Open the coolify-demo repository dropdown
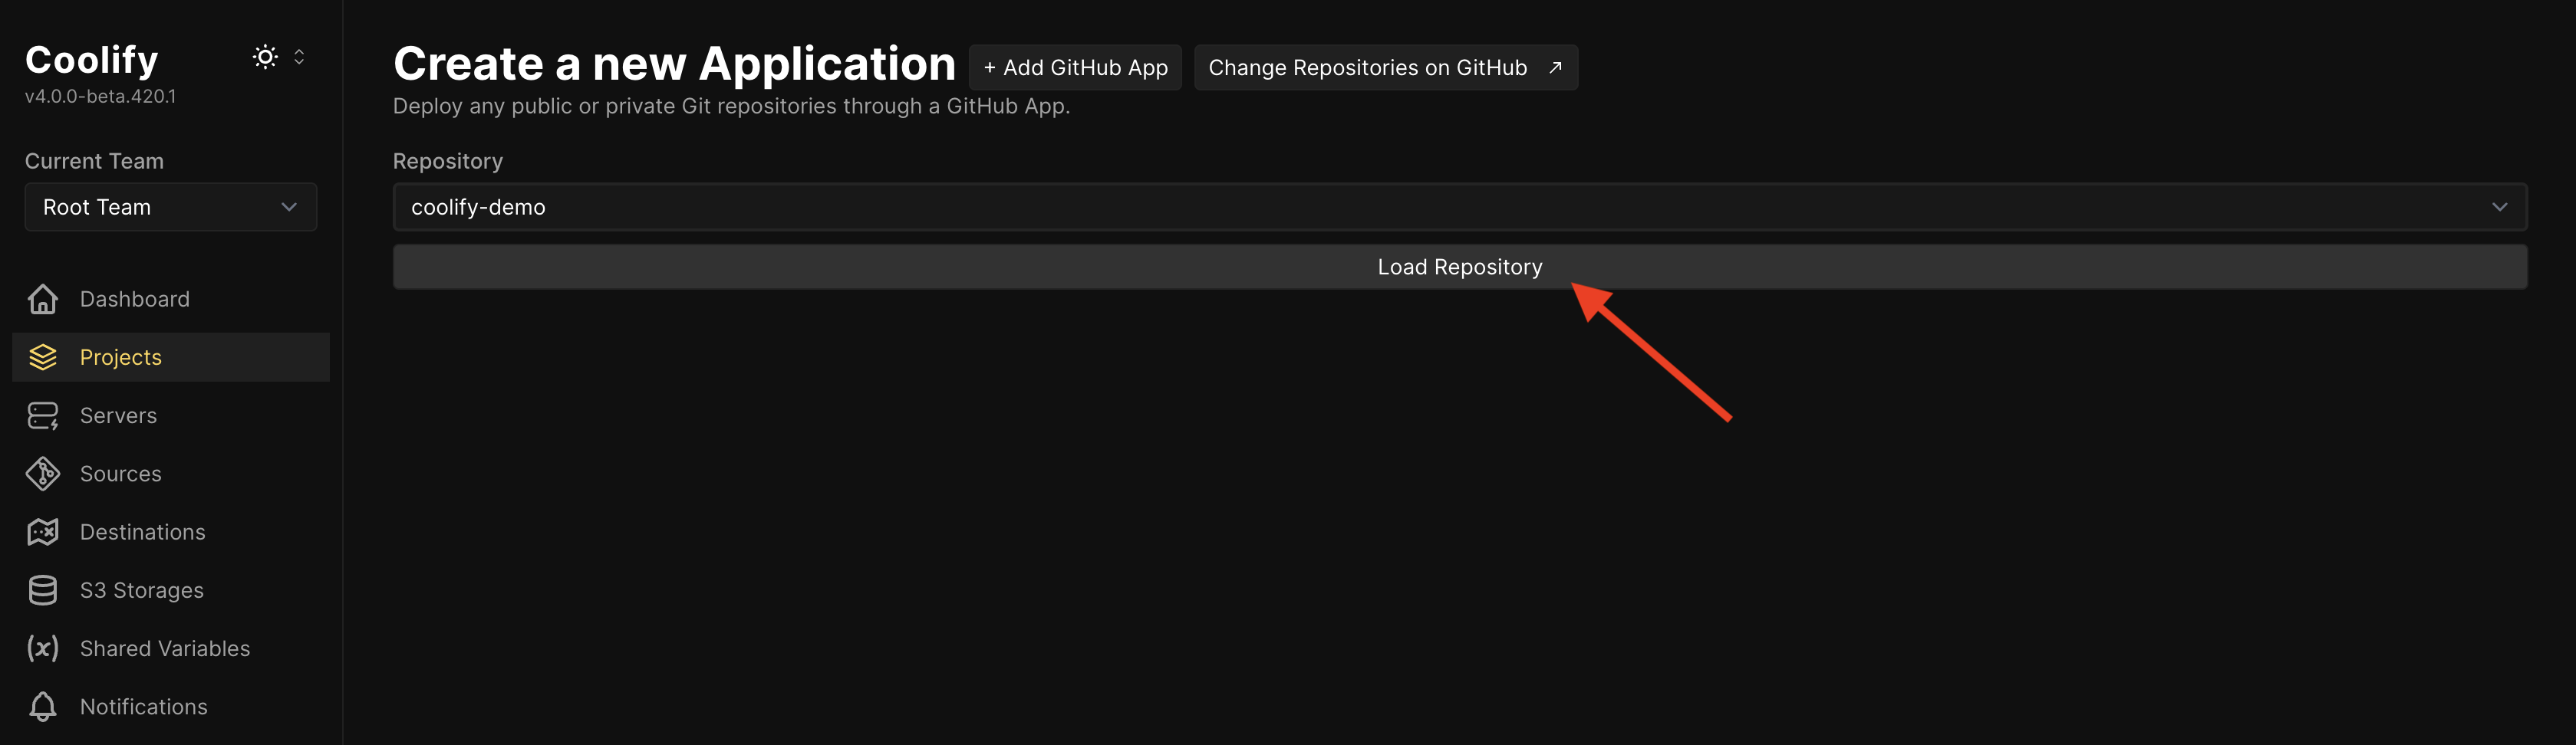Viewport: 2576px width, 745px height. pyautogui.click(x=1460, y=207)
